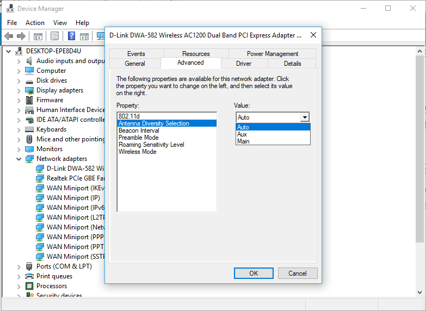Switch to the Details tab
This screenshot has height=311, width=426.
click(x=292, y=63)
